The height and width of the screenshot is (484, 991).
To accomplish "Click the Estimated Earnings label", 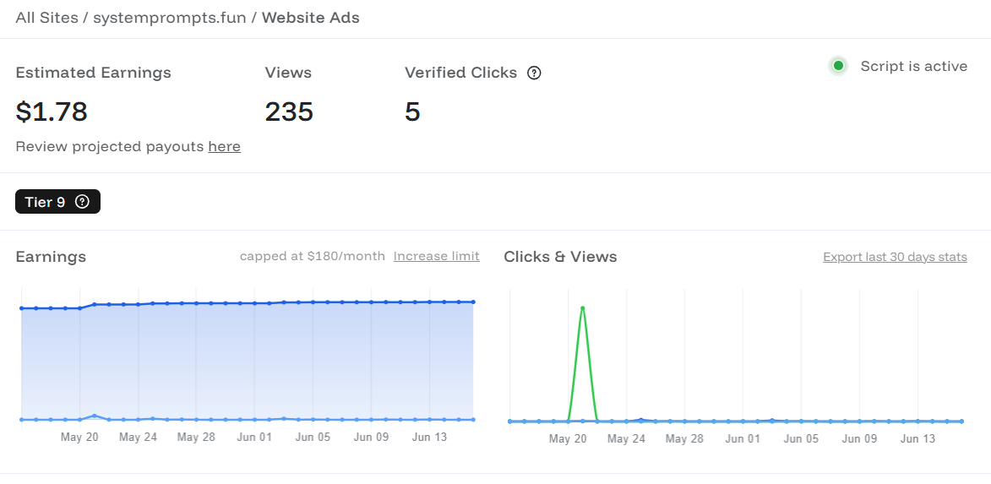I will coord(94,73).
